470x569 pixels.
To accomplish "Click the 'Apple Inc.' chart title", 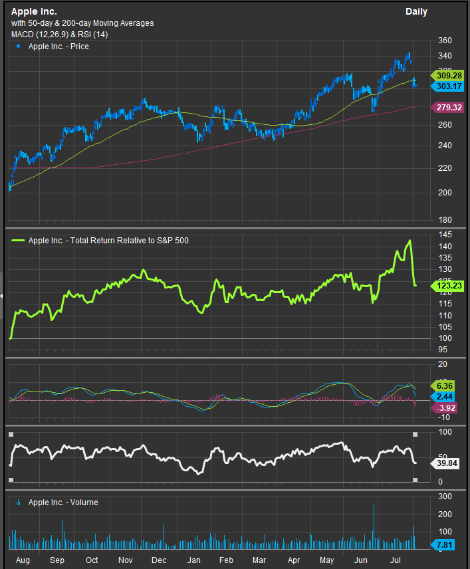I will tap(34, 11).
